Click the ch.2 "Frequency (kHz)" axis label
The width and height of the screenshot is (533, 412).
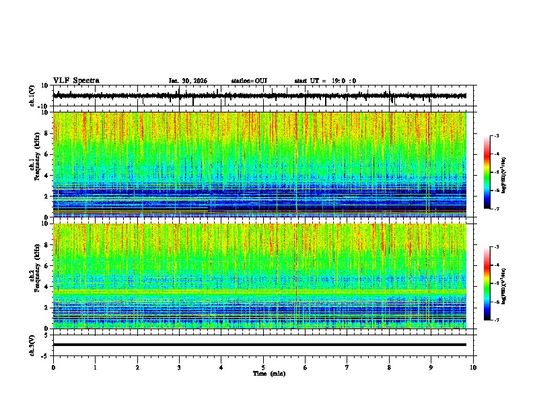(37, 268)
